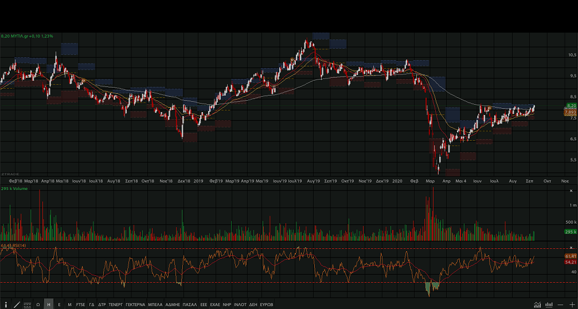The image size is (578, 309).
Task: Click the chart type icon
Action: point(537,304)
